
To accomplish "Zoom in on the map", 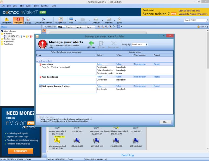I will pyautogui.click(x=99, y=27).
